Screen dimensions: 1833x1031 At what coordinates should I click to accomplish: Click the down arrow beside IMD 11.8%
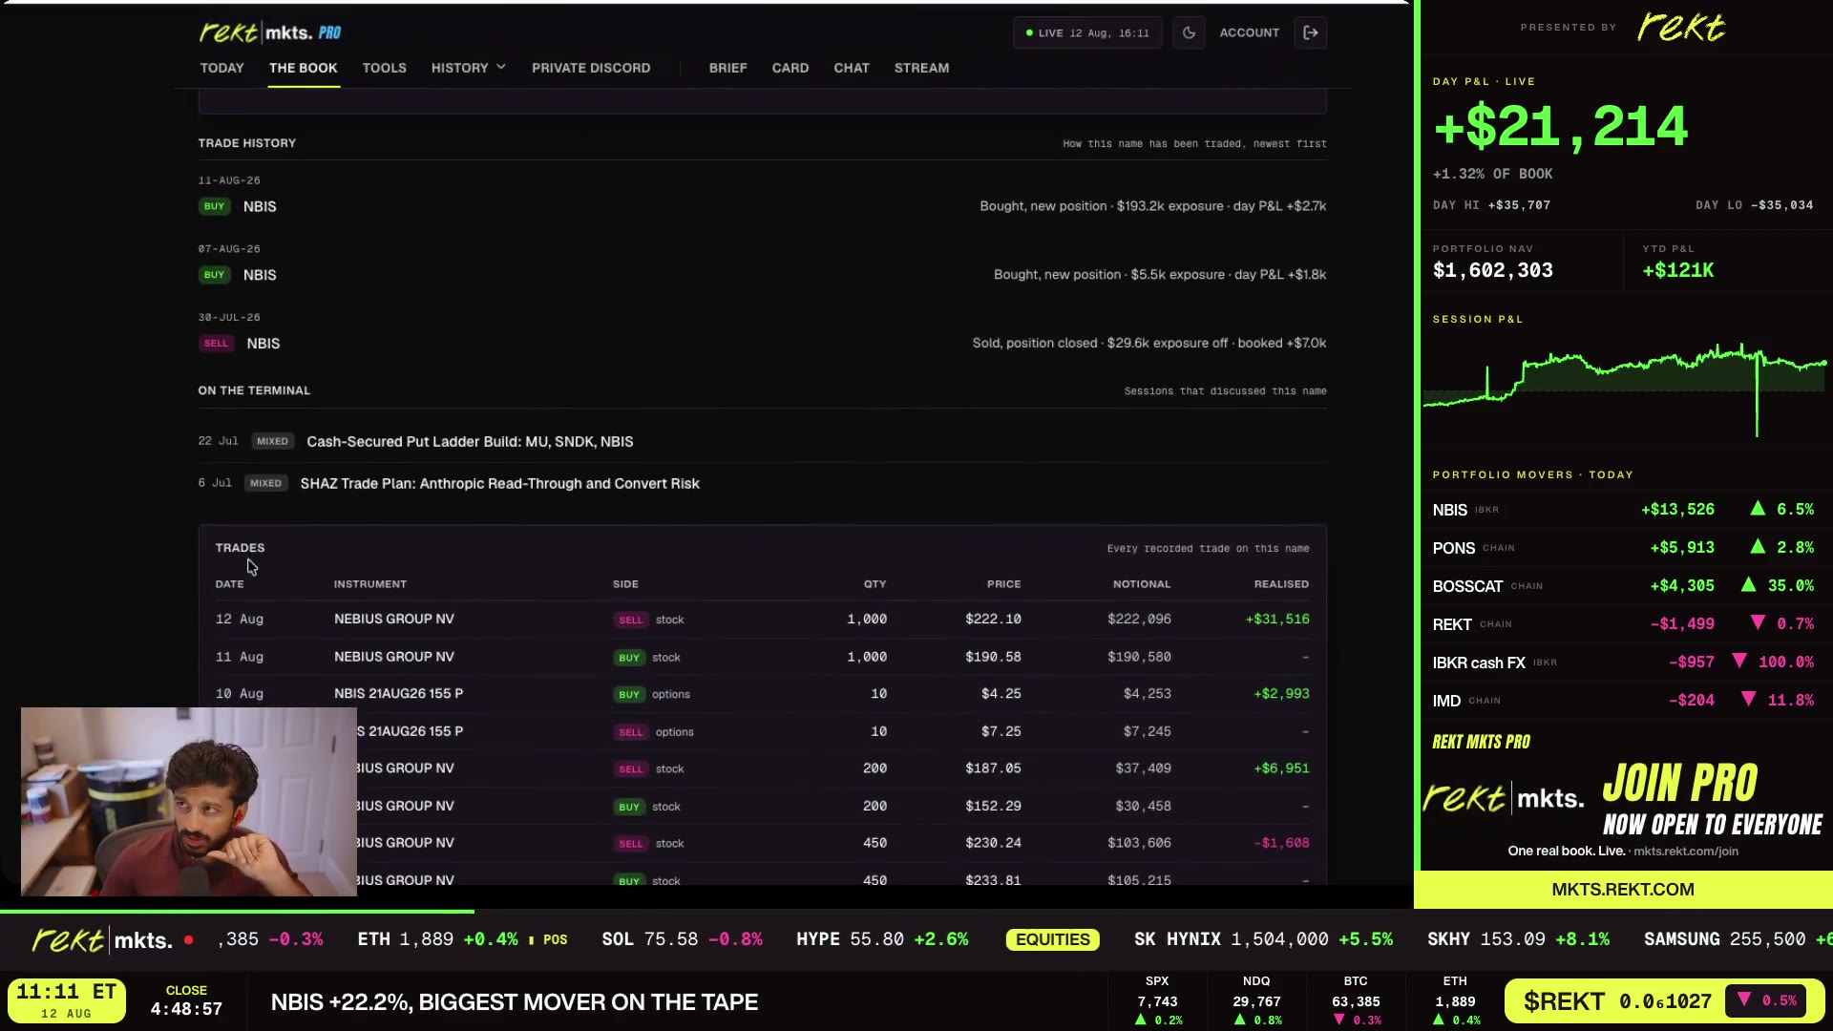pyautogui.click(x=1748, y=700)
